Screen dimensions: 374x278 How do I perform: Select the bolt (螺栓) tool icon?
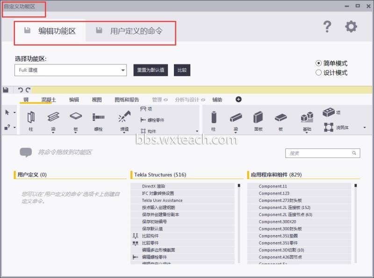(98, 117)
